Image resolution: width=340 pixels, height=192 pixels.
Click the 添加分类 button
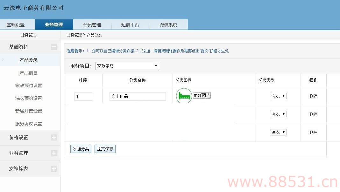click(x=81, y=149)
